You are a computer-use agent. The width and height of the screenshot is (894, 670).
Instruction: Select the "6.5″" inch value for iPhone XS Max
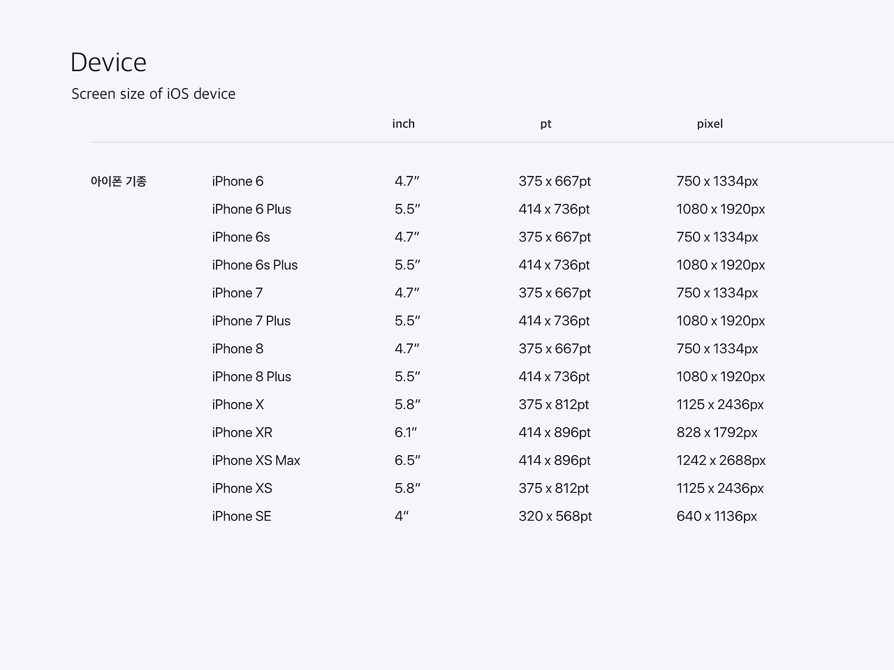(407, 461)
